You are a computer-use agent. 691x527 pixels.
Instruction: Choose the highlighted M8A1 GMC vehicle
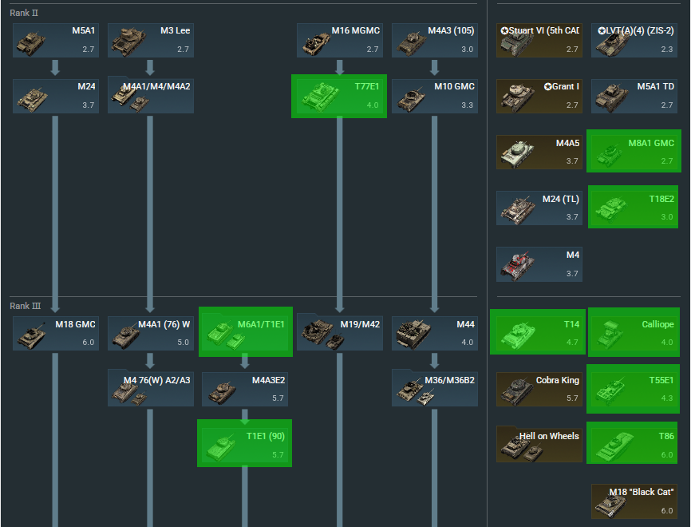(634, 151)
